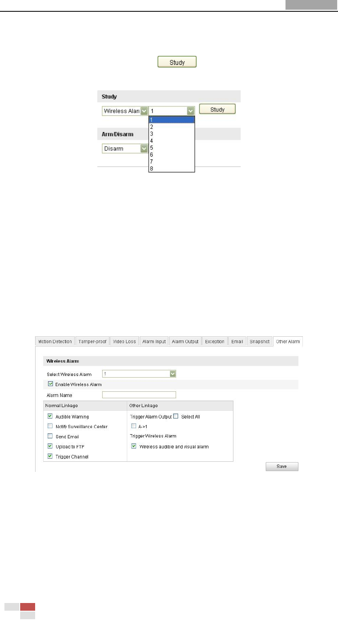Select option 4 in the open list

[x=172, y=140]
